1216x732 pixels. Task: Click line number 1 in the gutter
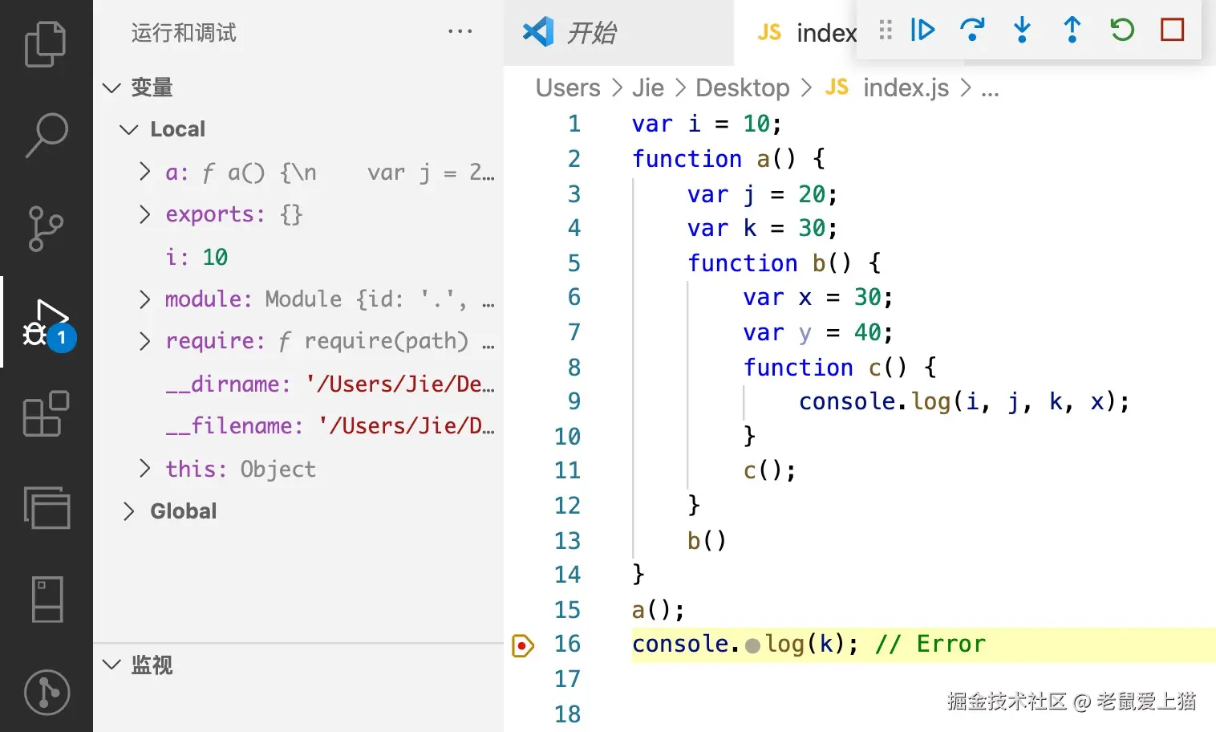(574, 124)
